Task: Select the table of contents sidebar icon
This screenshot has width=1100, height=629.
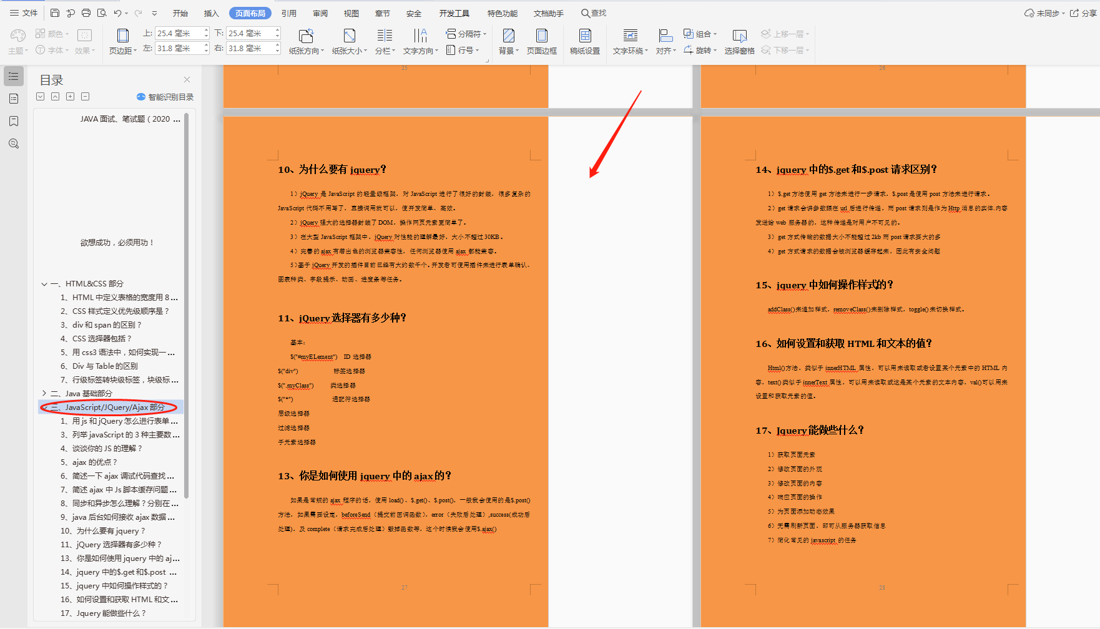Action: 14,76
